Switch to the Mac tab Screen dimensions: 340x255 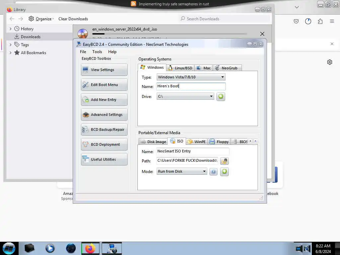point(204,68)
